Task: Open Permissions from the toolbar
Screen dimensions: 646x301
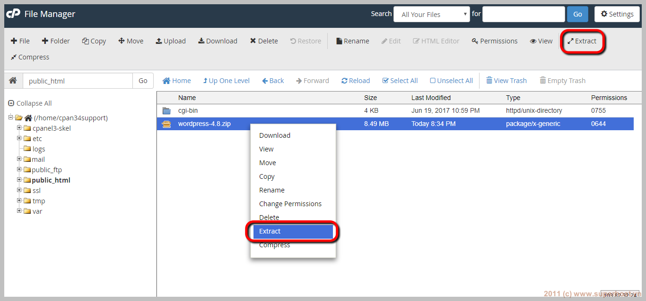Action: 495,41
